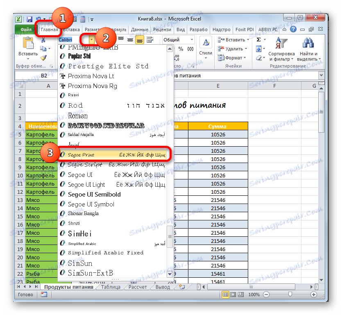
Task: Switch to Page Break Preview view
Action: pos(240,295)
